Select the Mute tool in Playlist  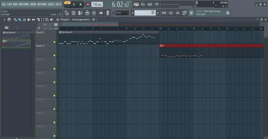click(x=29, y=20)
